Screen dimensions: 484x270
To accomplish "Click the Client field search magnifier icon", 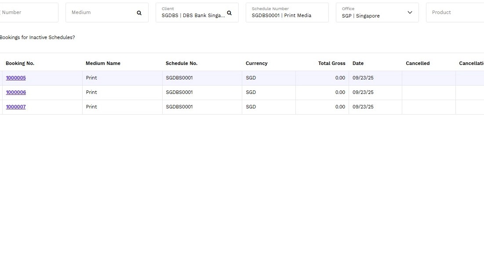I will (229, 13).
